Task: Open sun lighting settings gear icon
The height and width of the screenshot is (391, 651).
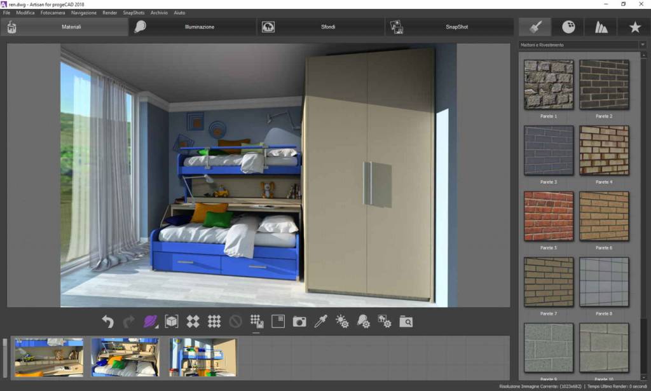Action: click(342, 322)
